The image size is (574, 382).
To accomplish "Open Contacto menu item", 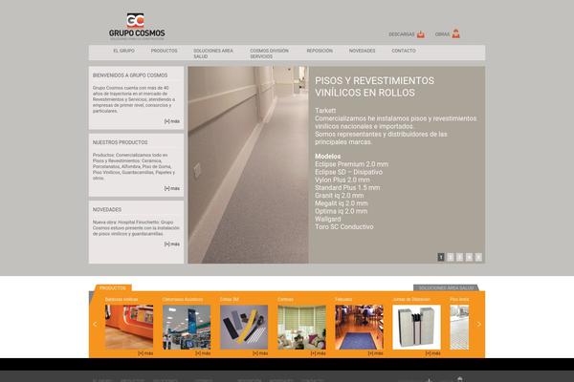I will [404, 51].
